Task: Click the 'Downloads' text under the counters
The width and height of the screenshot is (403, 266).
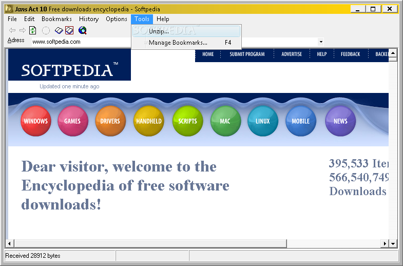Action: [358, 191]
